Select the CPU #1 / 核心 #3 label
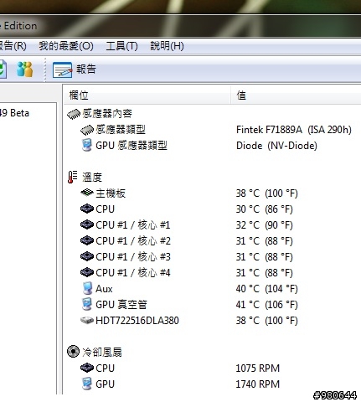The height and width of the screenshot is (402, 361). 133,257
